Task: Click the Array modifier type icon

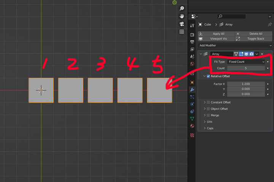Action: click(x=205, y=54)
